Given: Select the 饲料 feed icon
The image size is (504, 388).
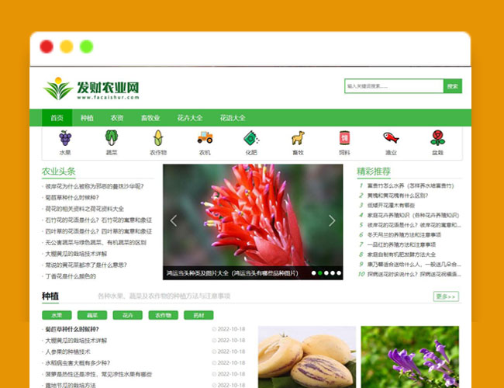Looking at the screenshot, I should [x=344, y=138].
